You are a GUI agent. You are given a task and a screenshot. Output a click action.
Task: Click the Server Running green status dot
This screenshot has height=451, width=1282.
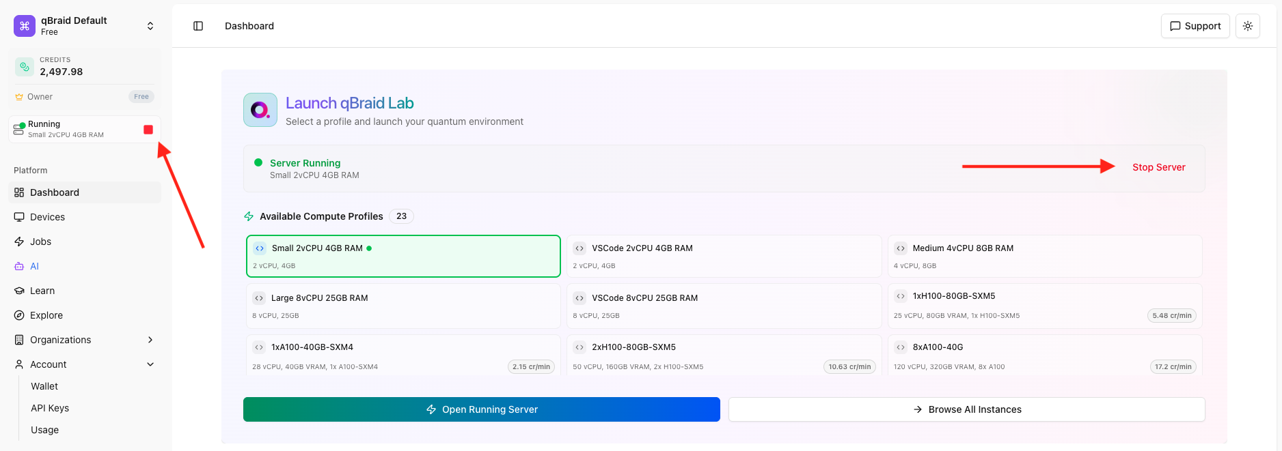[x=258, y=162]
